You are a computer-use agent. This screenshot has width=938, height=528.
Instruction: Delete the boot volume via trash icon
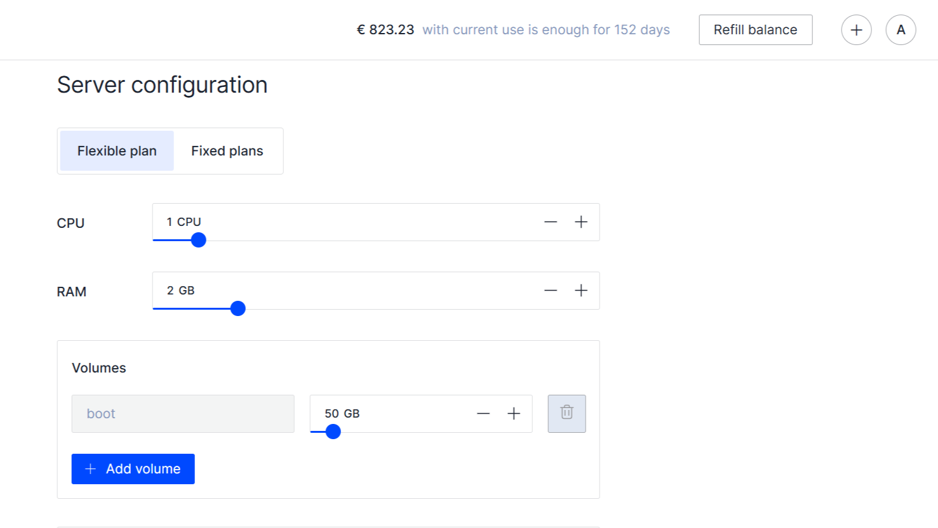click(x=566, y=414)
